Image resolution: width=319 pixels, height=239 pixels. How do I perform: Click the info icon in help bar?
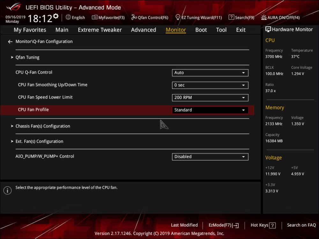click(8, 191)
